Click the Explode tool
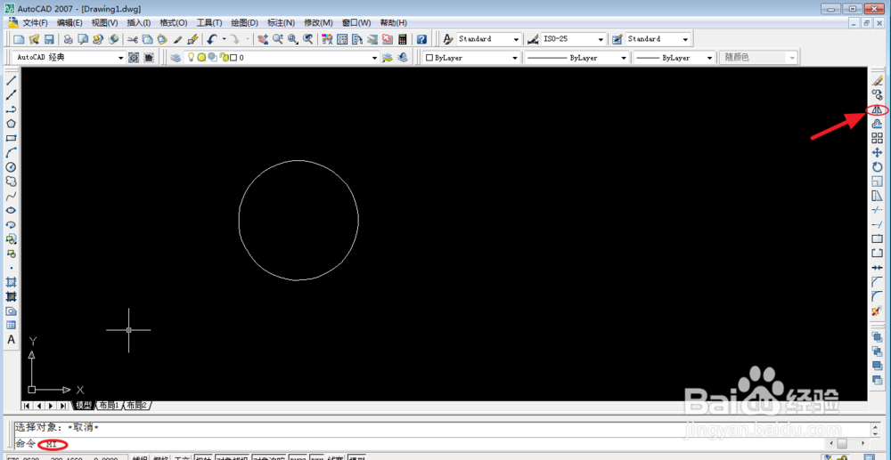891x460 pixels. click(x=878, y=311)
